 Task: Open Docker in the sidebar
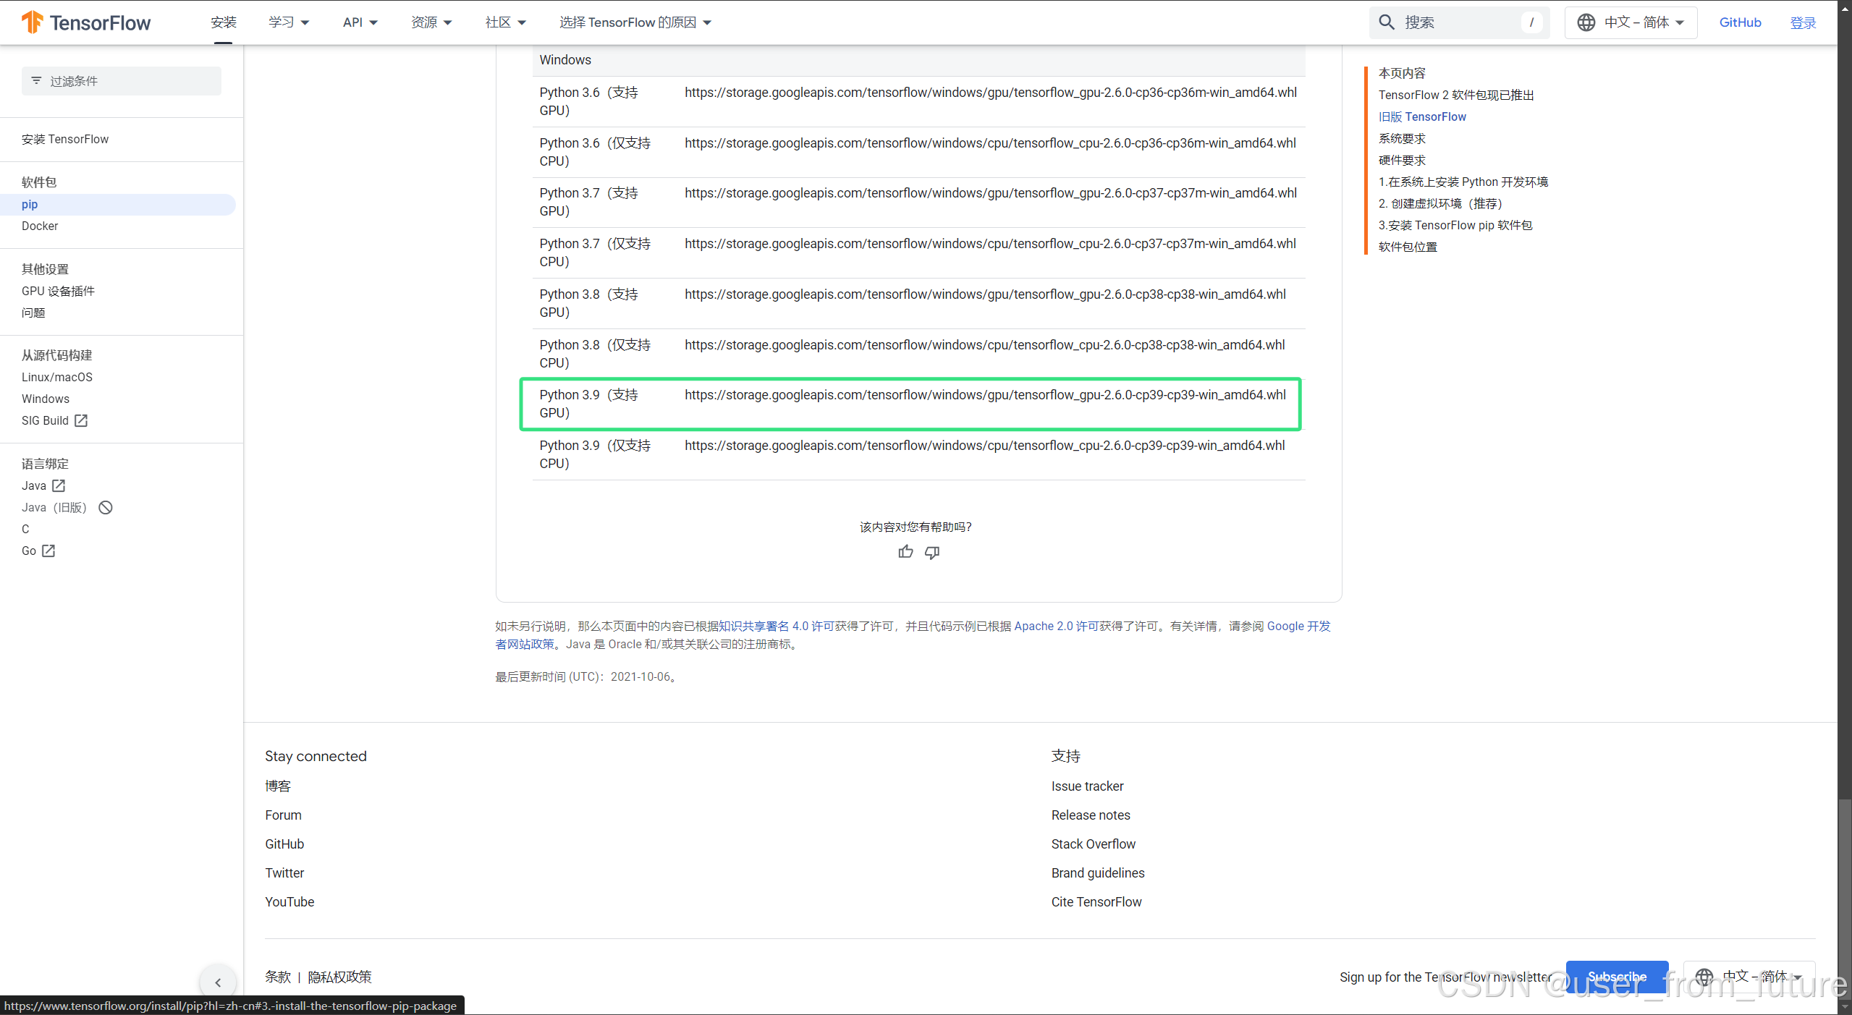click(x=40, y=226)
